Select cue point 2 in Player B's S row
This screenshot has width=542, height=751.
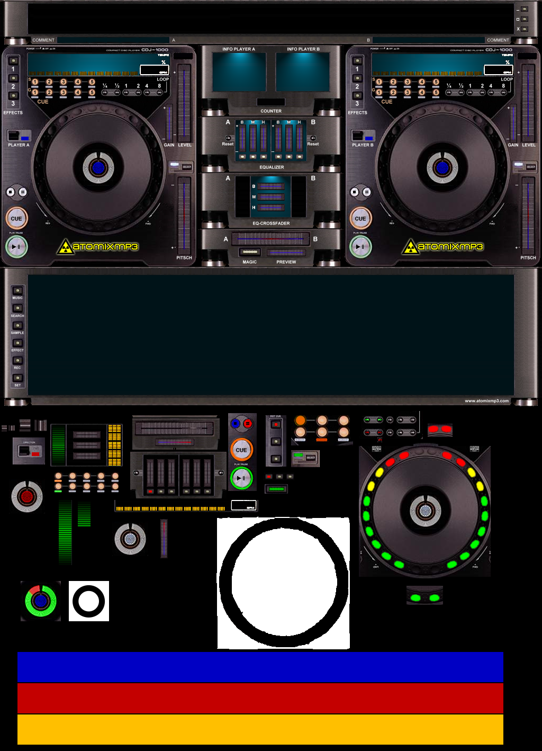(x=393, y=82)
